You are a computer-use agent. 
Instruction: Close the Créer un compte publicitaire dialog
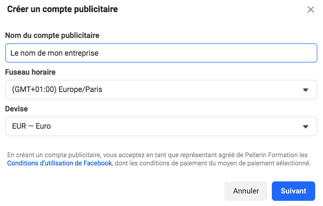tap(310, 10)
